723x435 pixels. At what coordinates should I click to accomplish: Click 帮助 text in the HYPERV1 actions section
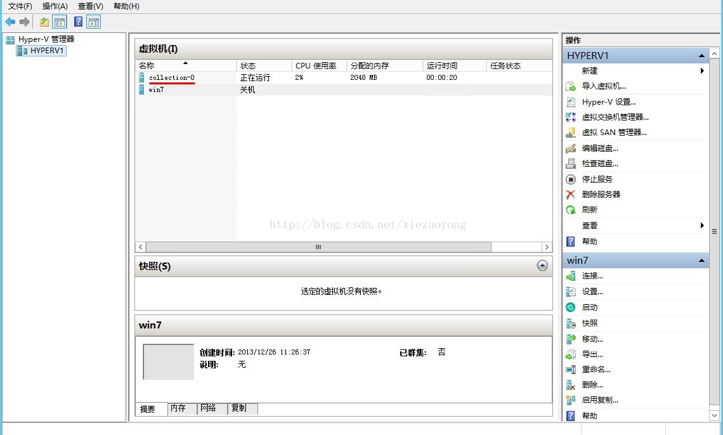[x=589, y=242]
